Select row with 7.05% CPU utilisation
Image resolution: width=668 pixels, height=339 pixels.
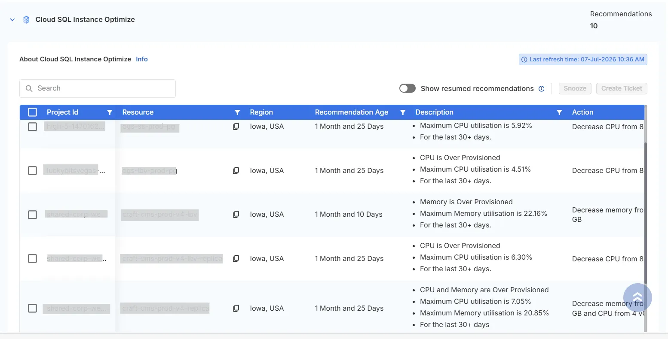click(x=32, y=308)
